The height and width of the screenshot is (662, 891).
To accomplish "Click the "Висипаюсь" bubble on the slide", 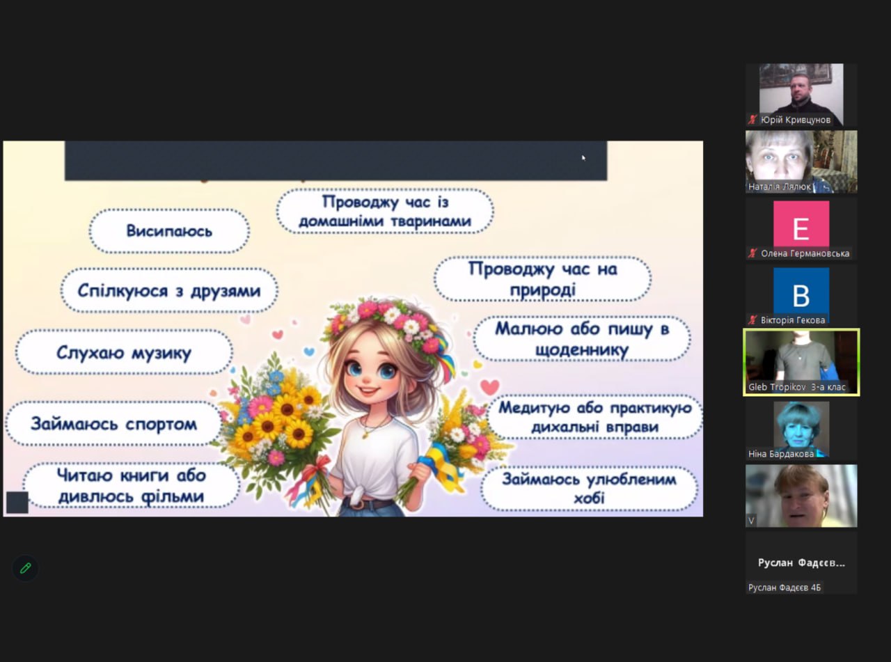I will [169, 231].
